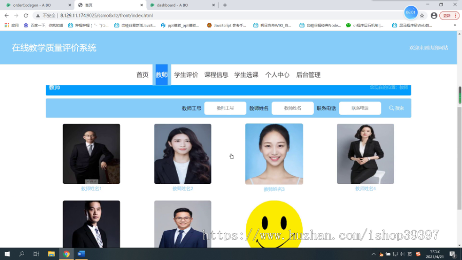
Task: Open the 小程序运行机制 bookmark
Action: pyautogui.click(x=365, y=25)
